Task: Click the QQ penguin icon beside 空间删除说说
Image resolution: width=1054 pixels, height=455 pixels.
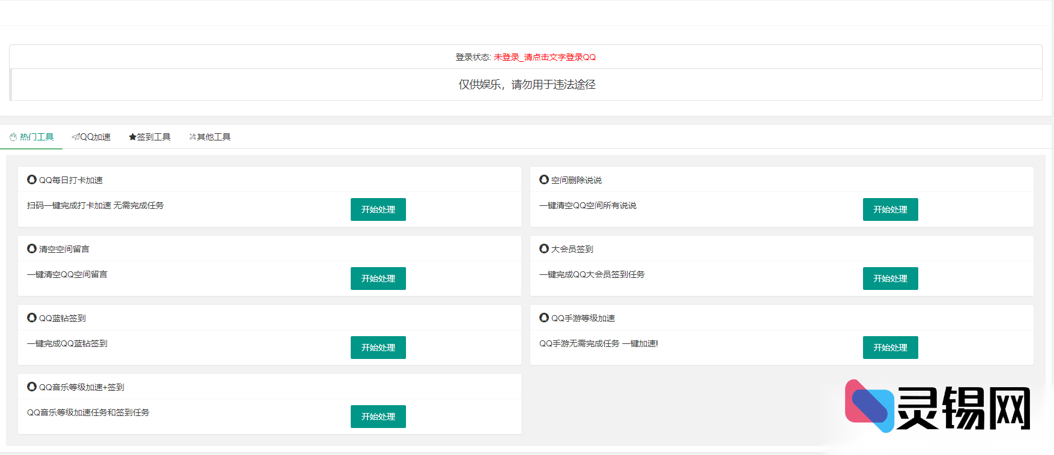Action: (x=544, y=179)
